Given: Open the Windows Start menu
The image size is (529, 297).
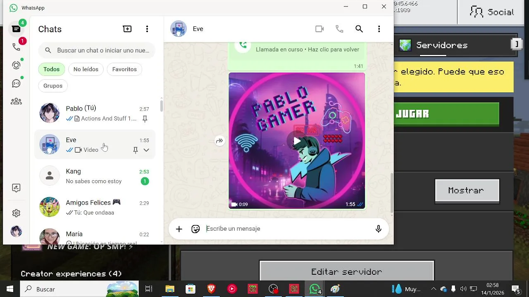Looking at the screenshot, I should click(10, 289).
